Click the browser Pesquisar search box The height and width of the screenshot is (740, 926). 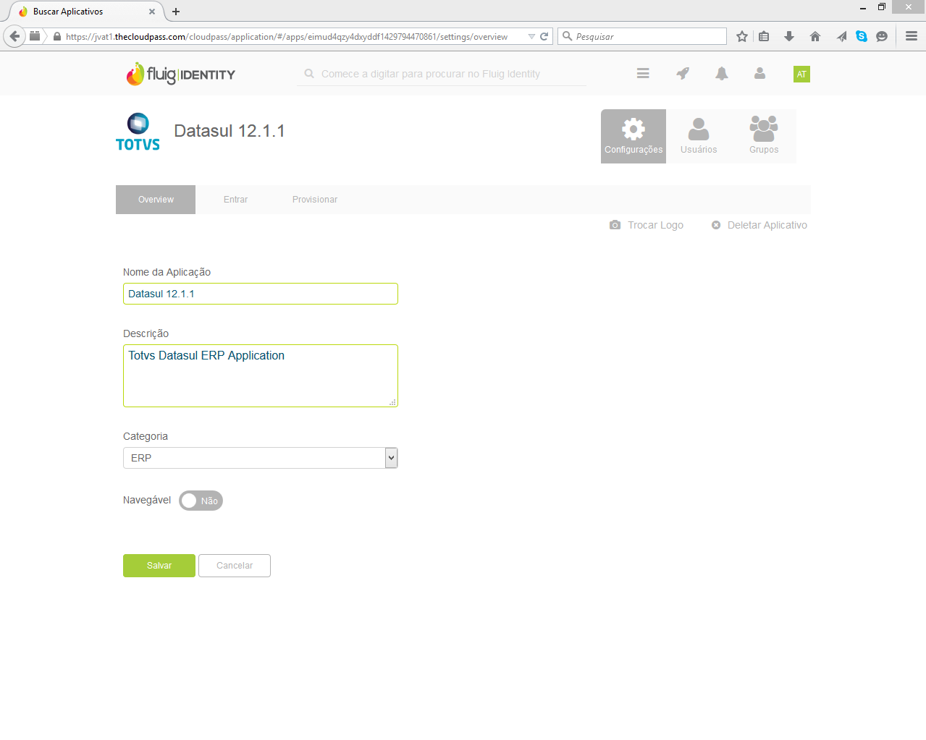pyautogui.click(x=642, y=36)
